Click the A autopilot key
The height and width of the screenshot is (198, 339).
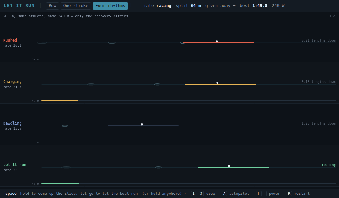[224, 194]
